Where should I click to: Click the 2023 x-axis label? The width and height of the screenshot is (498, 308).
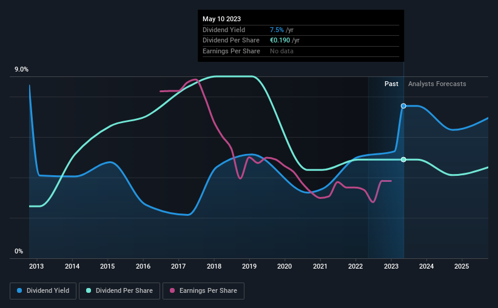391,266
